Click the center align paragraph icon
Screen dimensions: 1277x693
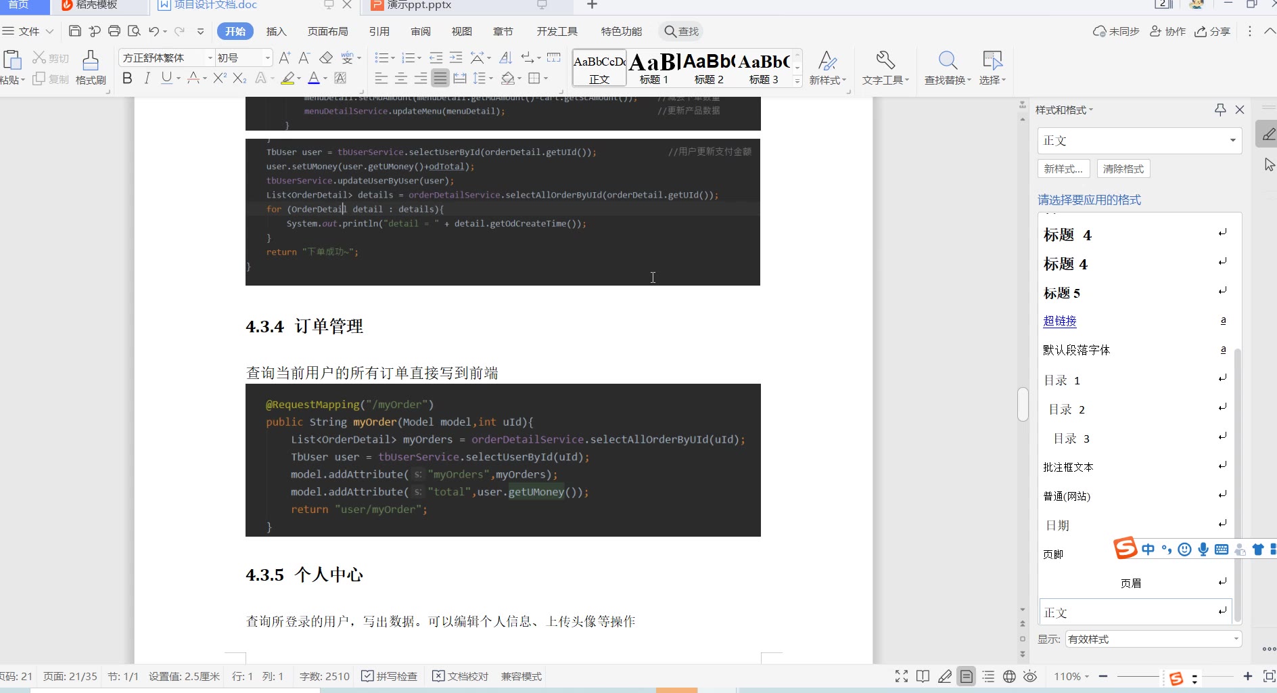401,79
